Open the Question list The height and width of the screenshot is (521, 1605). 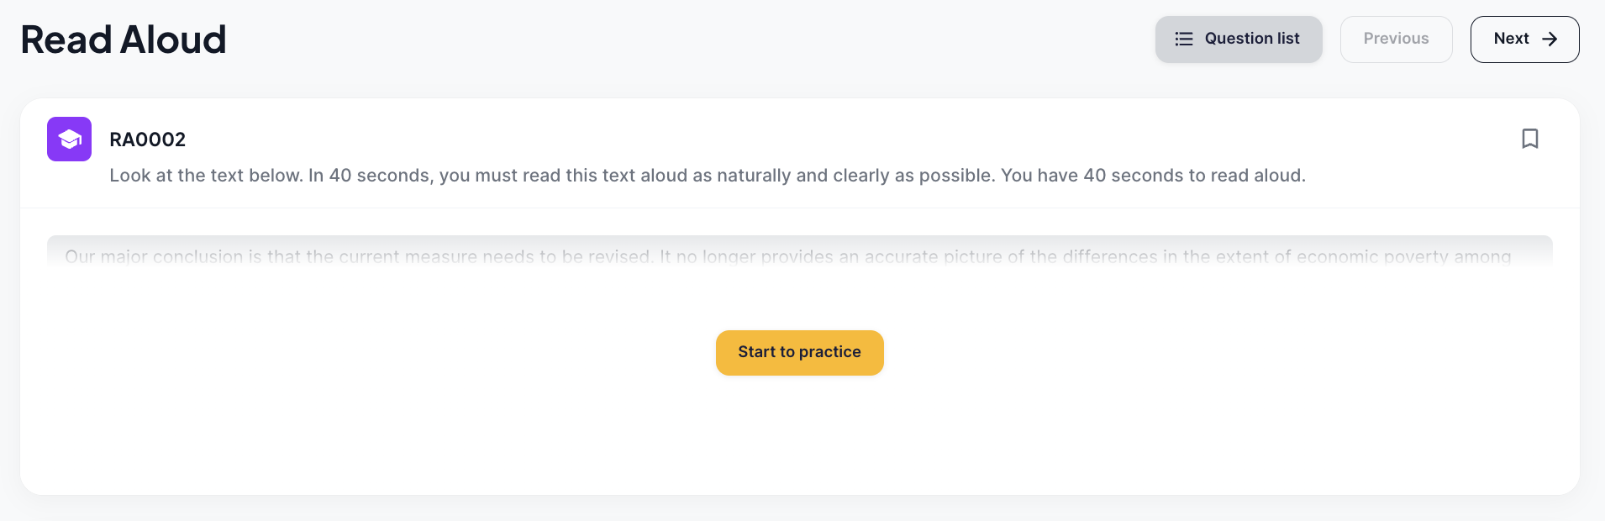coord(1238,39)
